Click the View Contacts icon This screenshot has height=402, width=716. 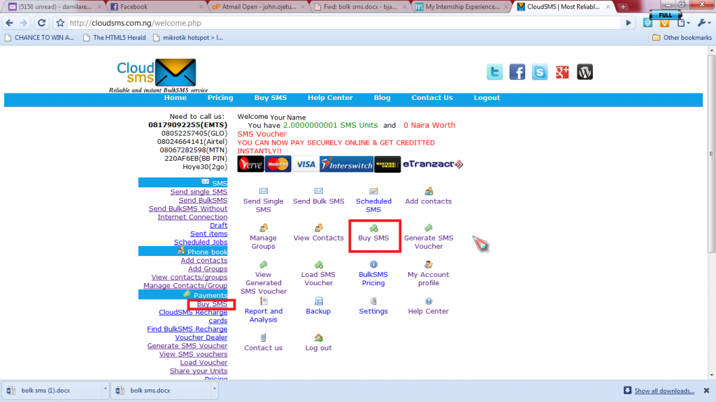319,227
